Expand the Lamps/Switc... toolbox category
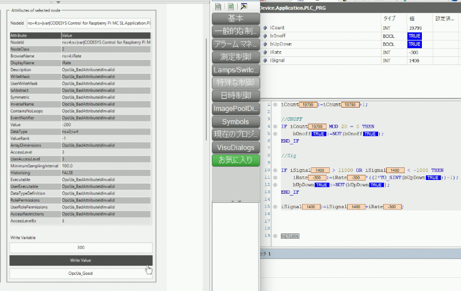Image resolution: width=461 pixels, height=291 pixels. pyautogui.click(x=236, y=70)
